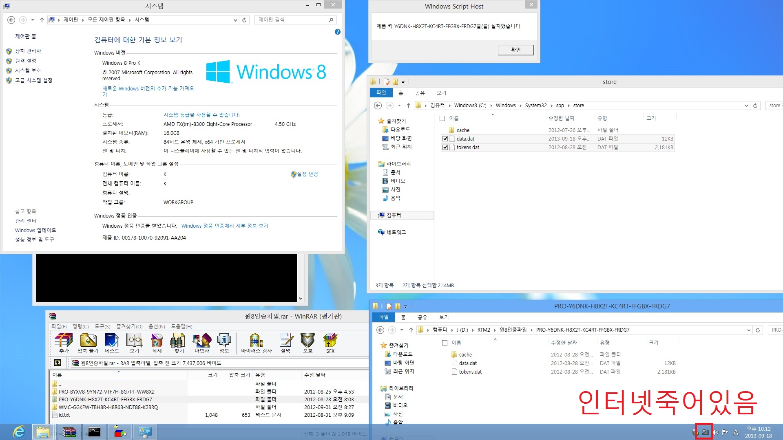Expand the 제어판 breadcrumb arrow in System window
The height and width of the screenshot is (440, 783).
[x=83, y=20]
